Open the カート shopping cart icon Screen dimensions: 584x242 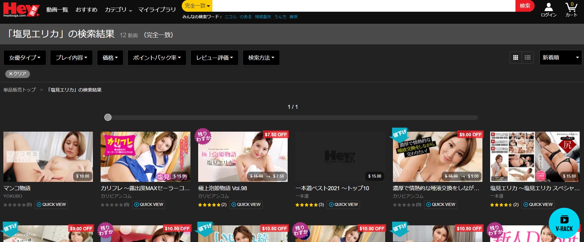click(x=571, y=10)
